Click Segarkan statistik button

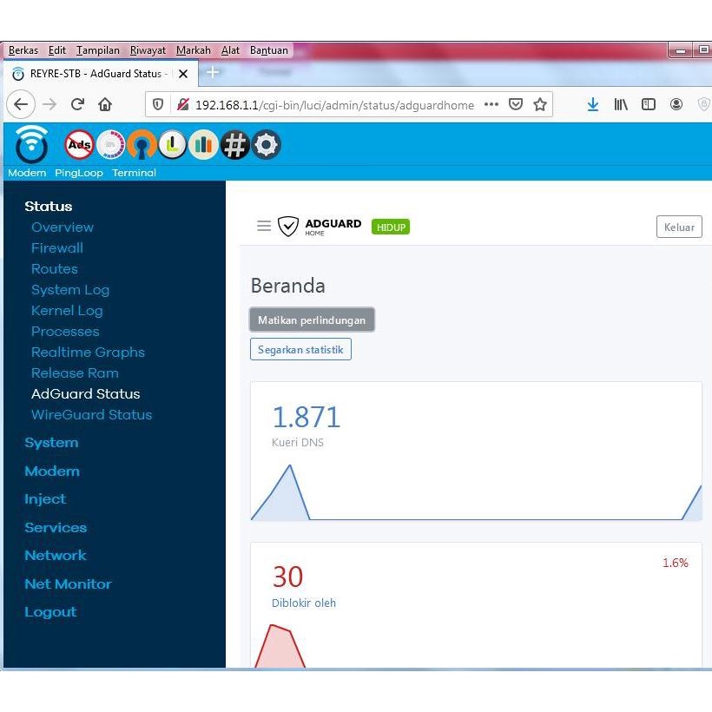[300, 349]
